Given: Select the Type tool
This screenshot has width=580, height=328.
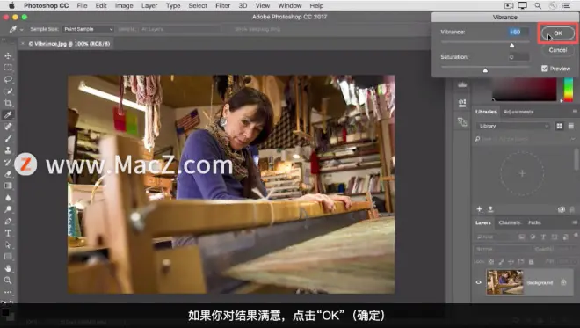Looking at the screenshot, I should pos(8,233).
